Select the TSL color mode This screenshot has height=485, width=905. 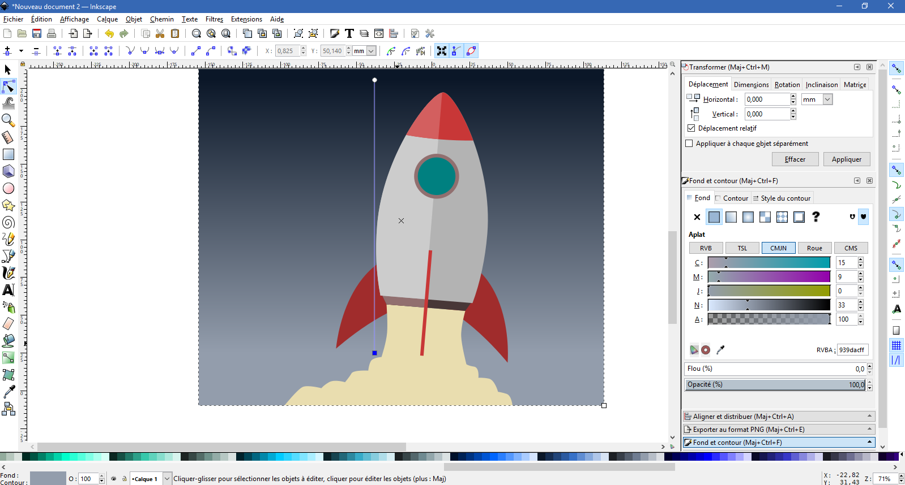click(742, 248)
